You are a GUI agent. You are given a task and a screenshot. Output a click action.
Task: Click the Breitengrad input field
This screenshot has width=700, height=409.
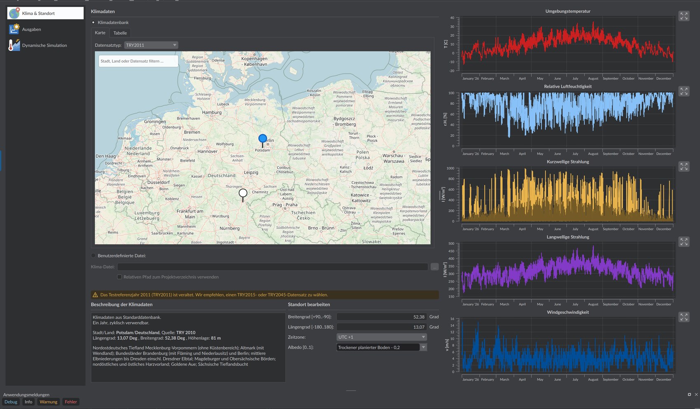coord(382,317)
